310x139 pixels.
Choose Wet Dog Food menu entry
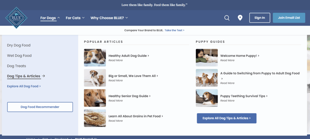19,55
